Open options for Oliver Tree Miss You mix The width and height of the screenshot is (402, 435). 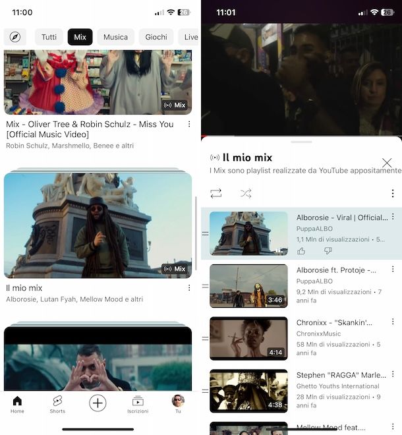tap(189, 124)
